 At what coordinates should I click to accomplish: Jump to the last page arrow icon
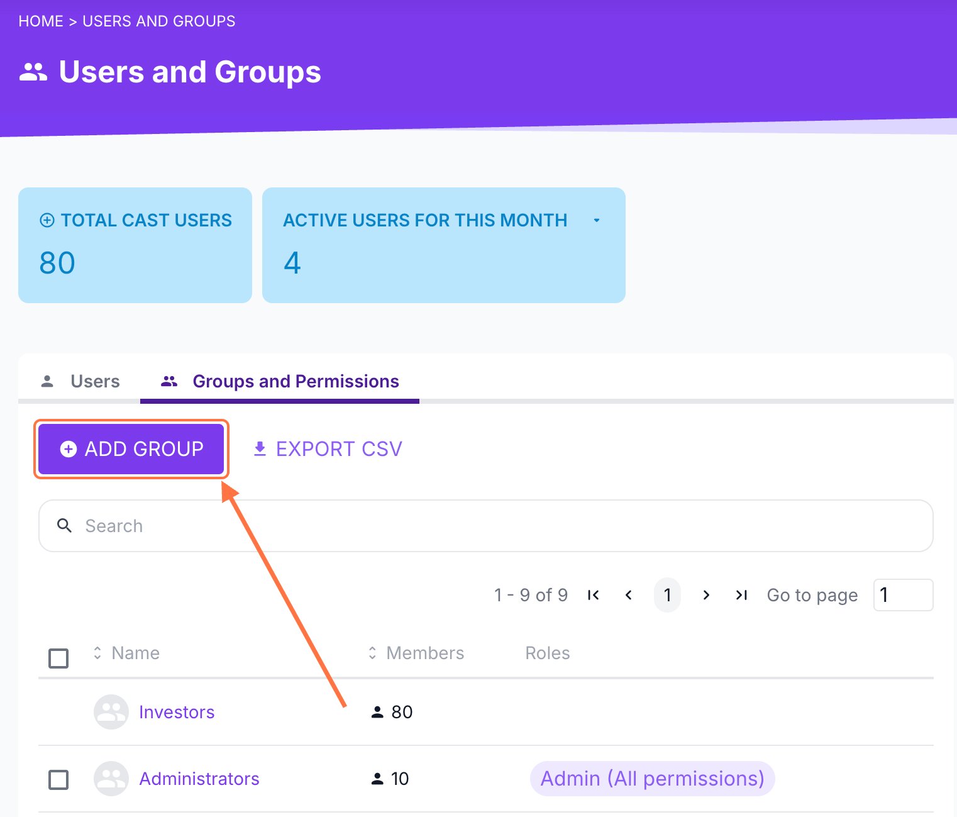point(741,595)
